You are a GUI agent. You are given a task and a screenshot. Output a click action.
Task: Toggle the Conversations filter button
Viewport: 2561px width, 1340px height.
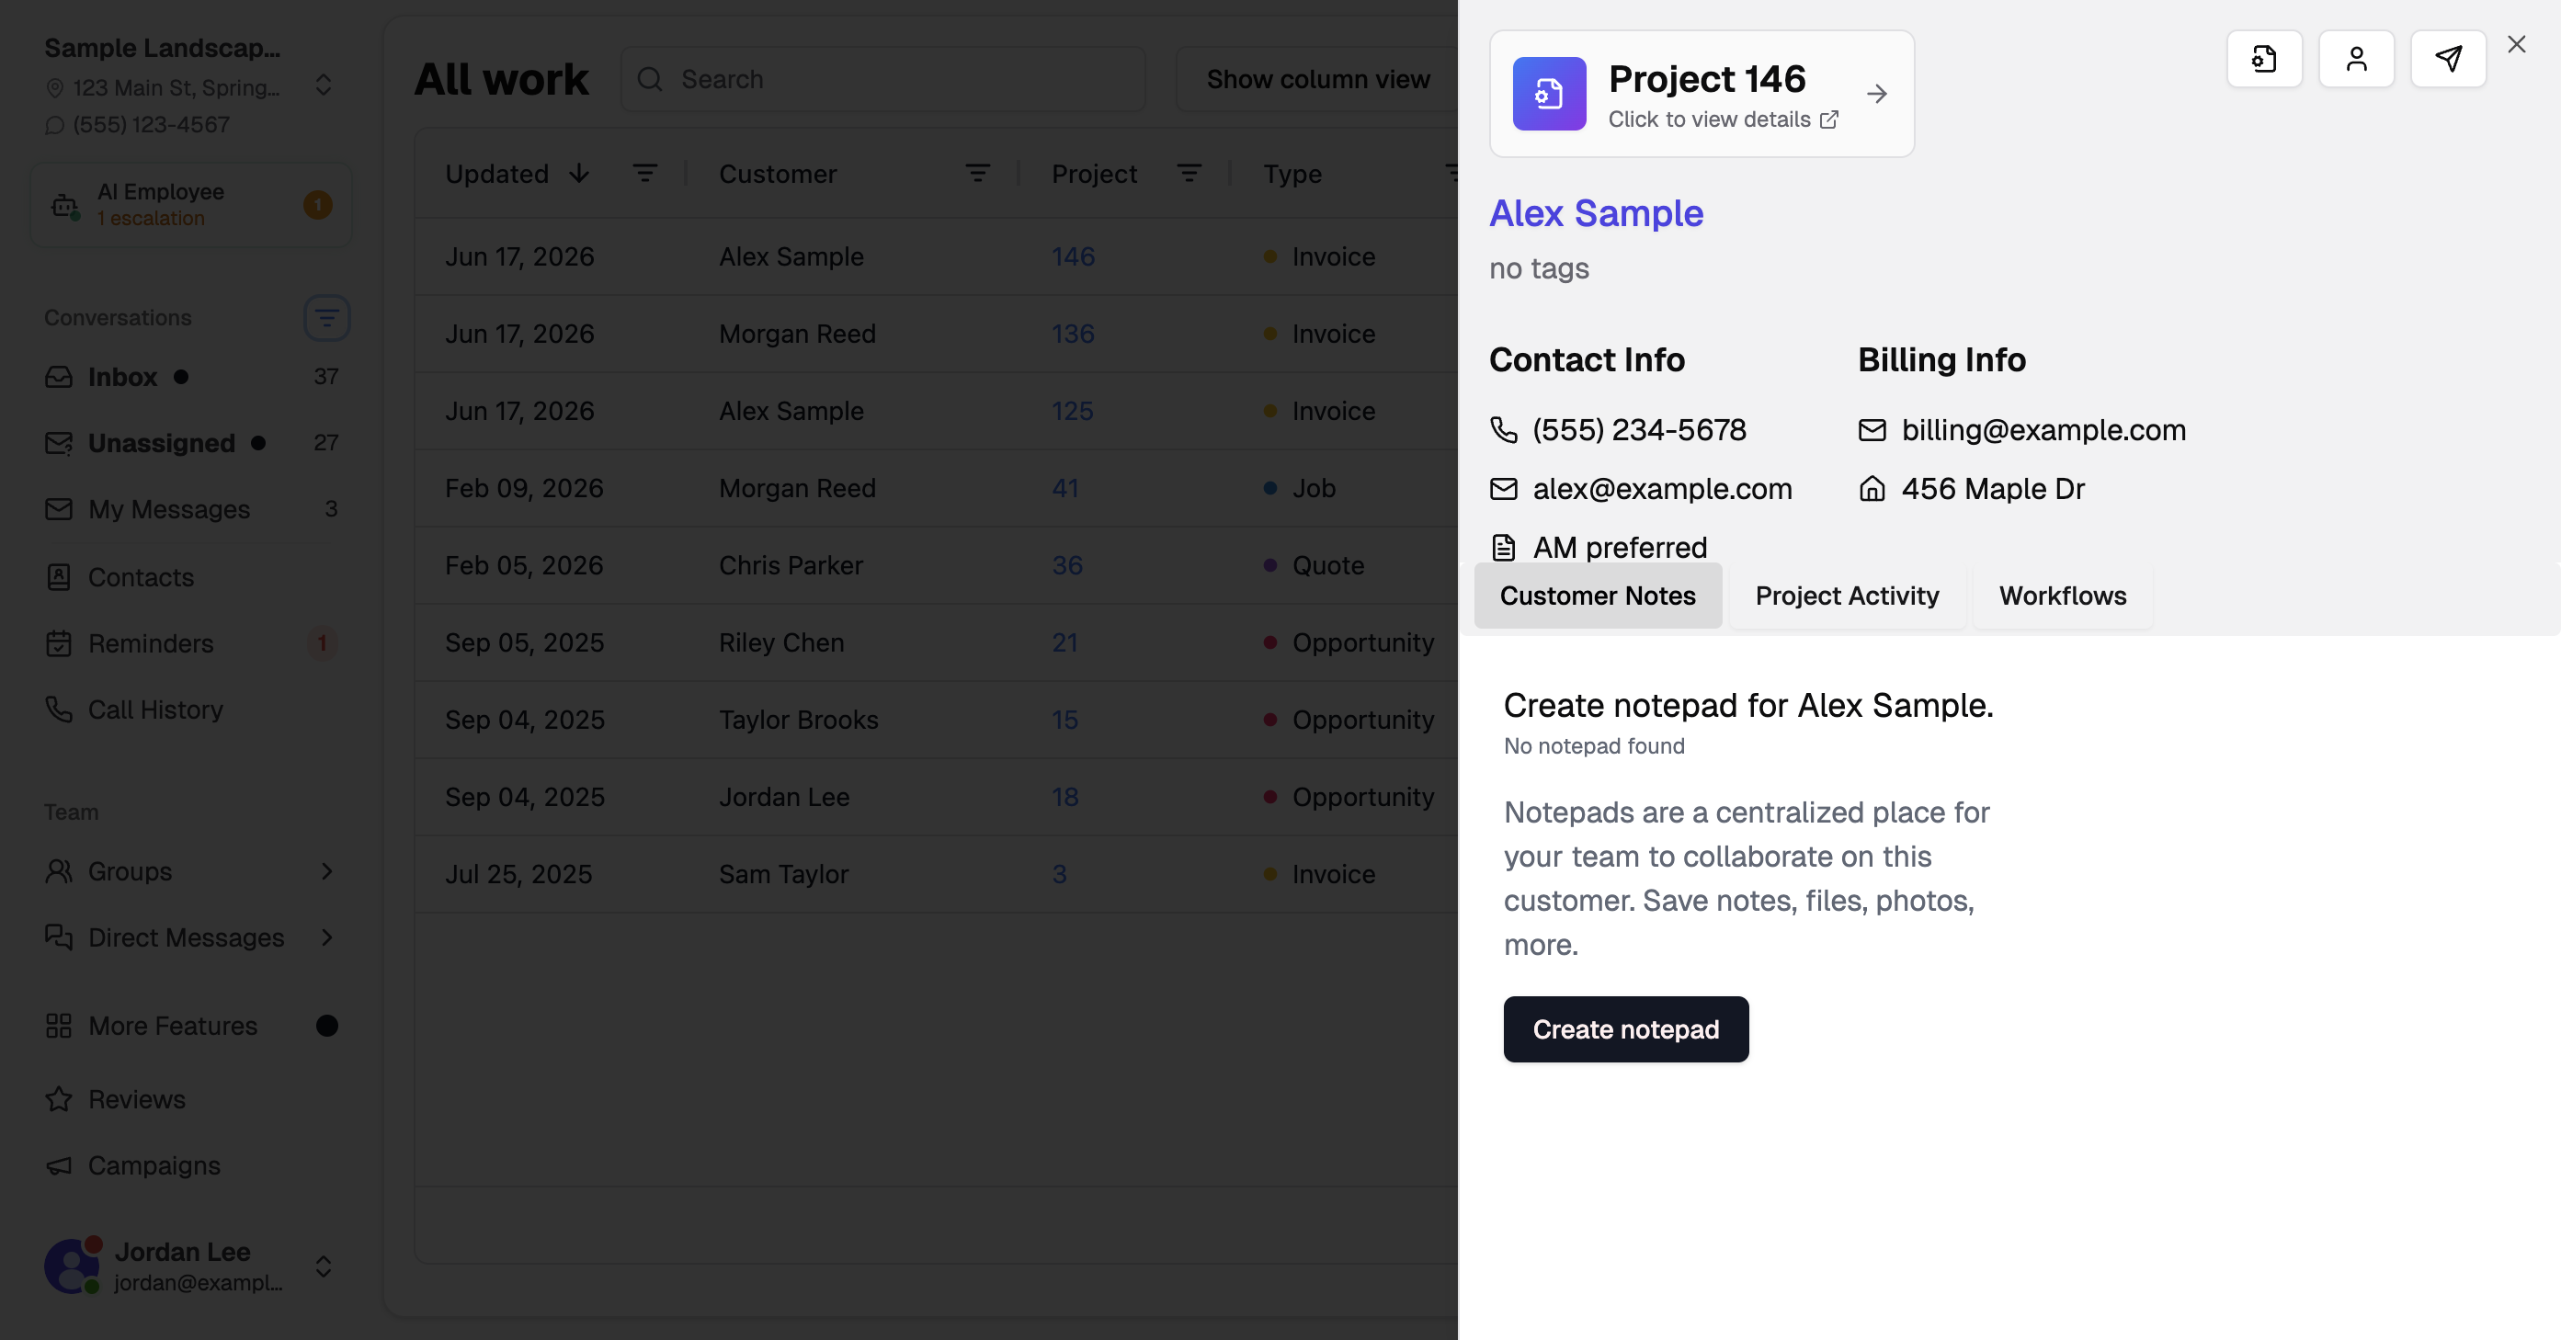(x=327, y=318)
